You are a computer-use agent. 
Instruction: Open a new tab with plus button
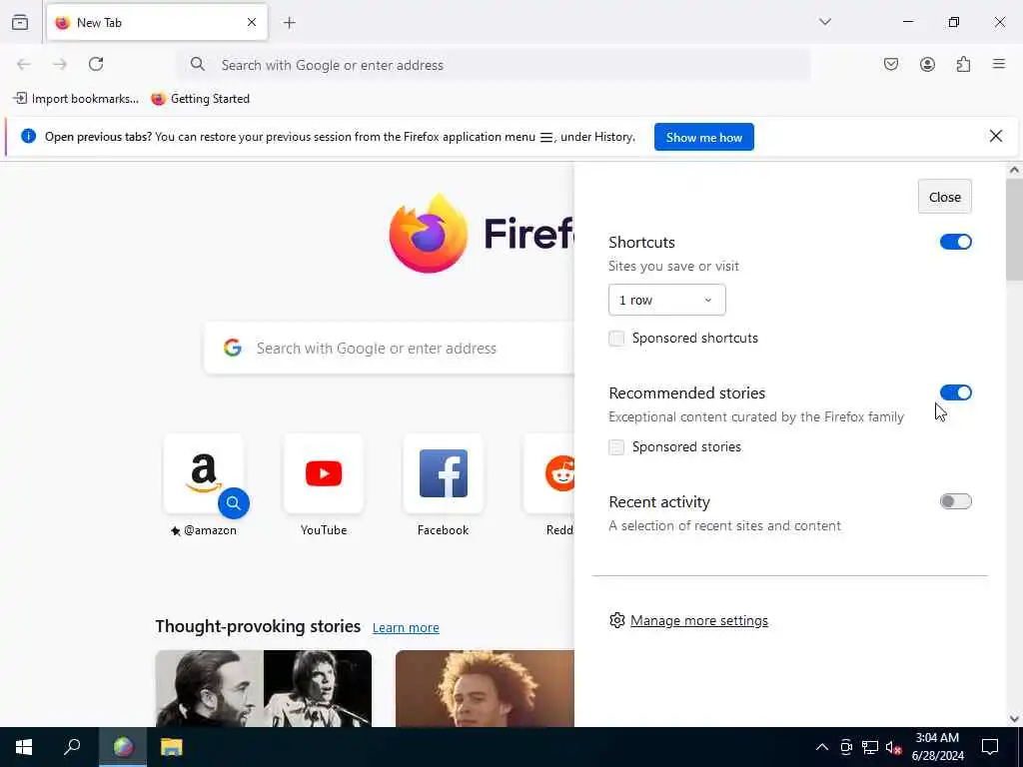point(290,23)
